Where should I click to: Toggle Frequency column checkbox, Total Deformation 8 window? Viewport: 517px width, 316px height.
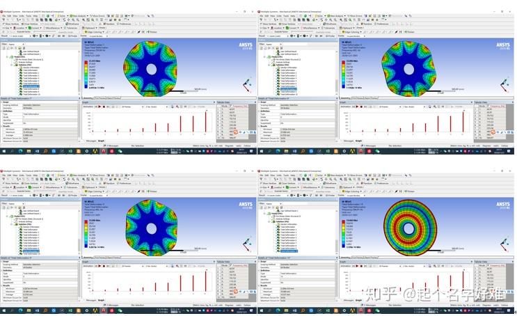tap(488, 106)
